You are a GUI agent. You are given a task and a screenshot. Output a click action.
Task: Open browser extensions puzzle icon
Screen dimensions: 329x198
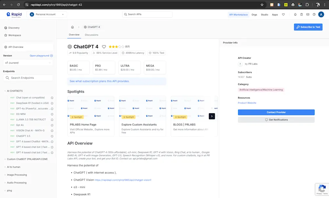click(x=307, y=5)
